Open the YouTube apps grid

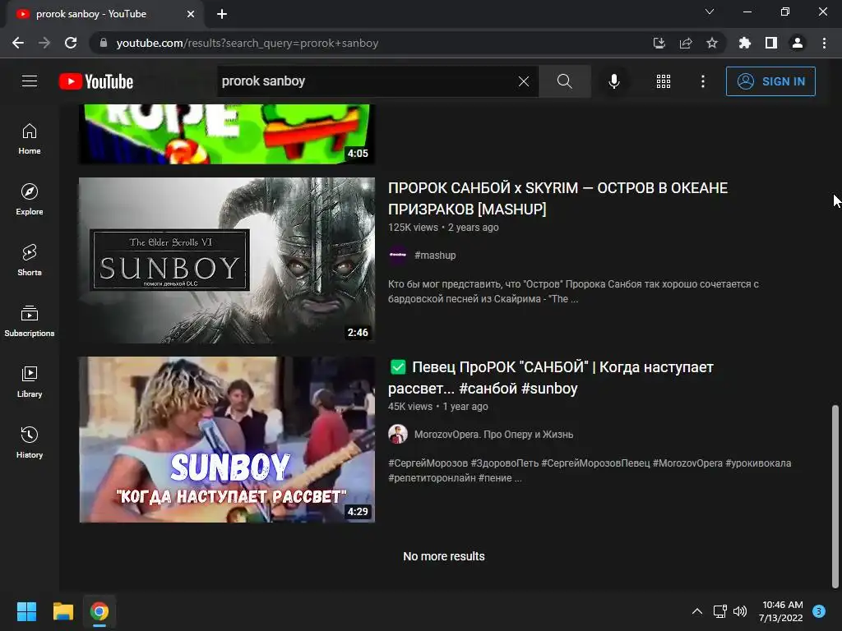[x=664, y=81]
